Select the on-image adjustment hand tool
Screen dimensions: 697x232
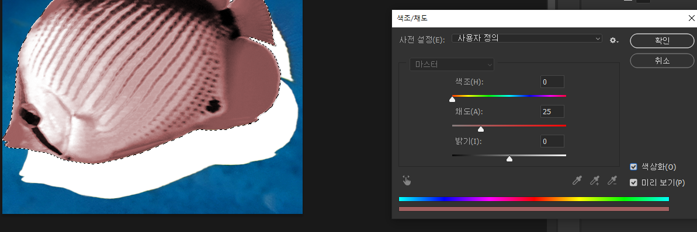pyautogui.click(x=407, y=180)
